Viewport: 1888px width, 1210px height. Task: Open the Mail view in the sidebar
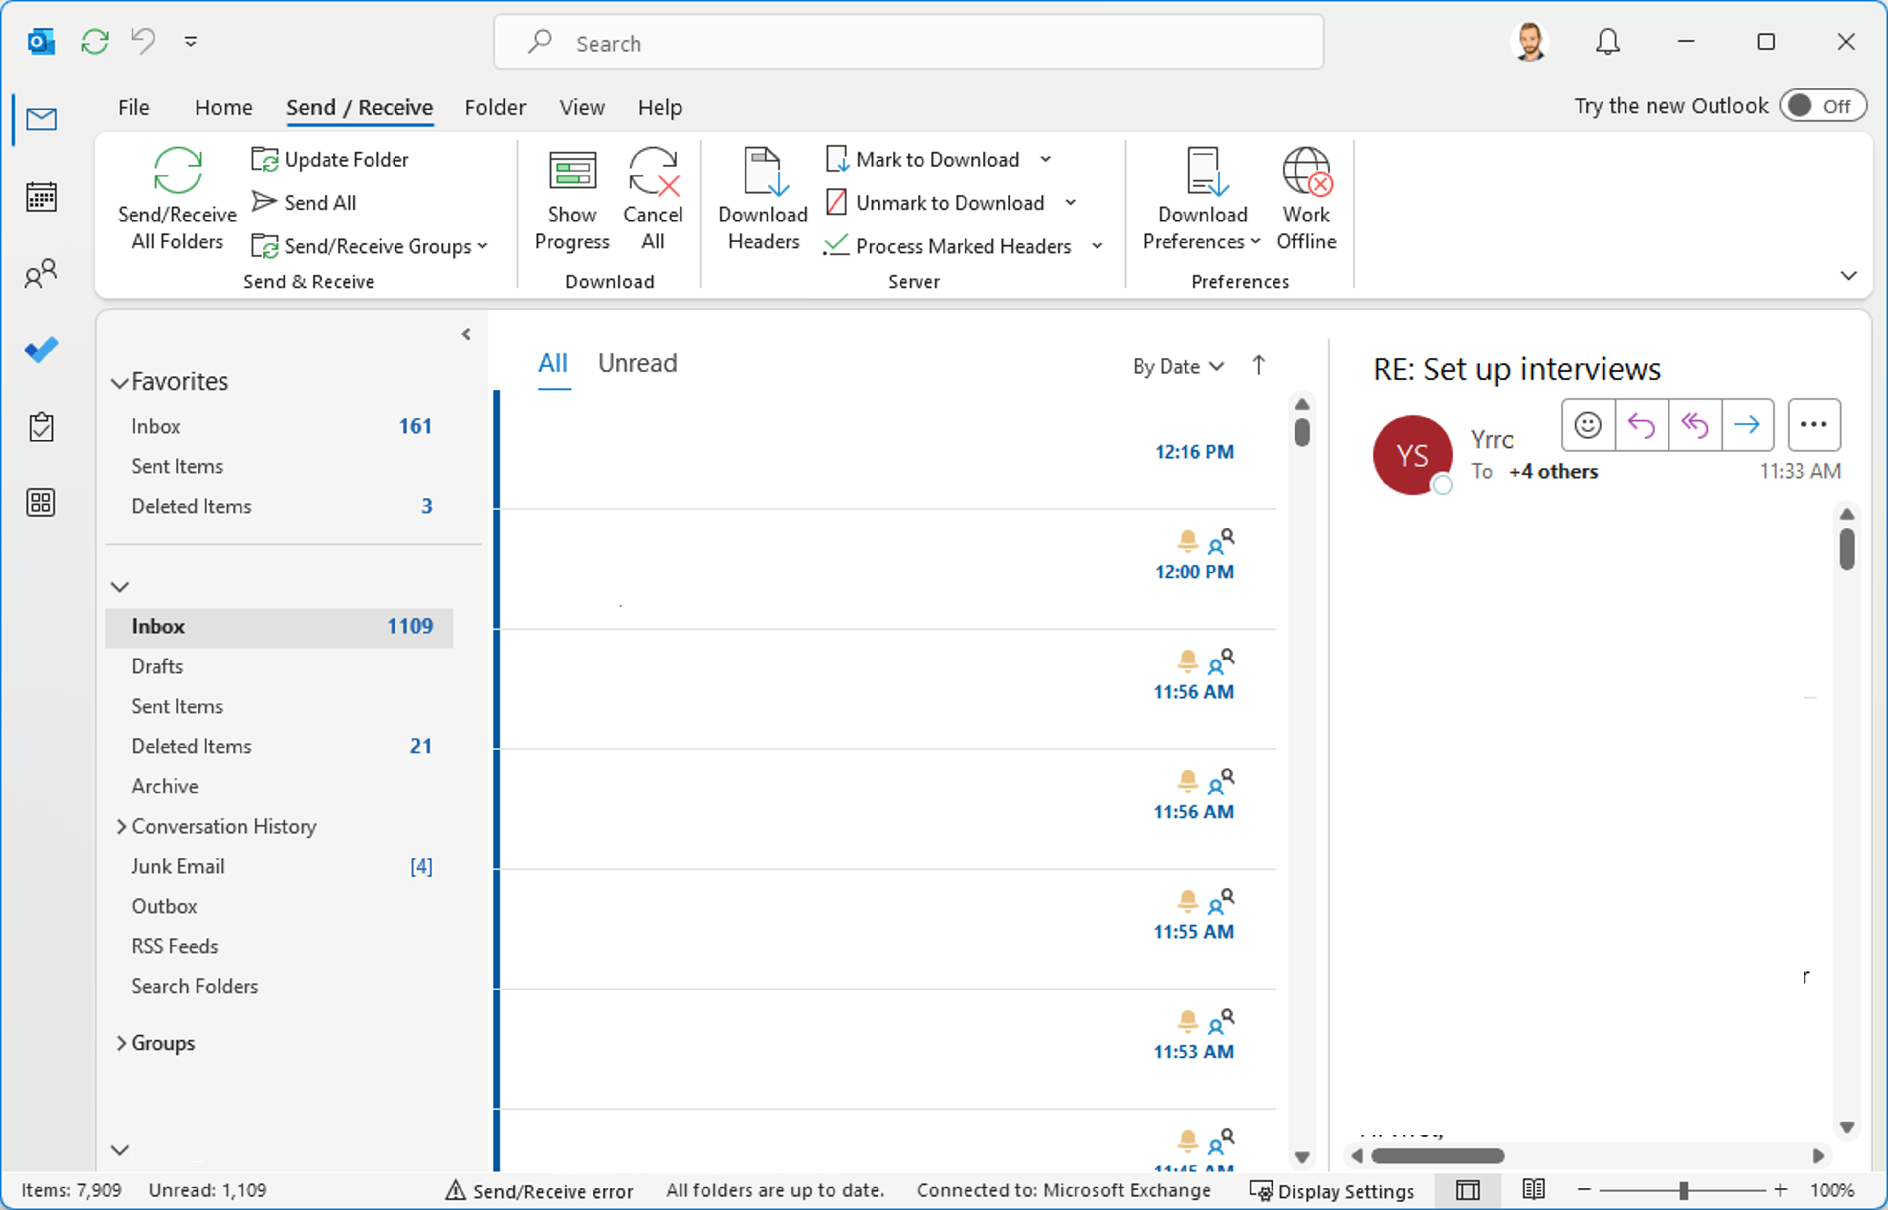tap(41, 119)
